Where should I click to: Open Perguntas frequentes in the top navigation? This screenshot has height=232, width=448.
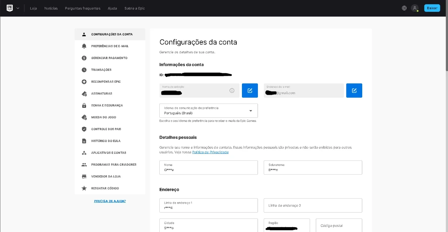(83, 8)
